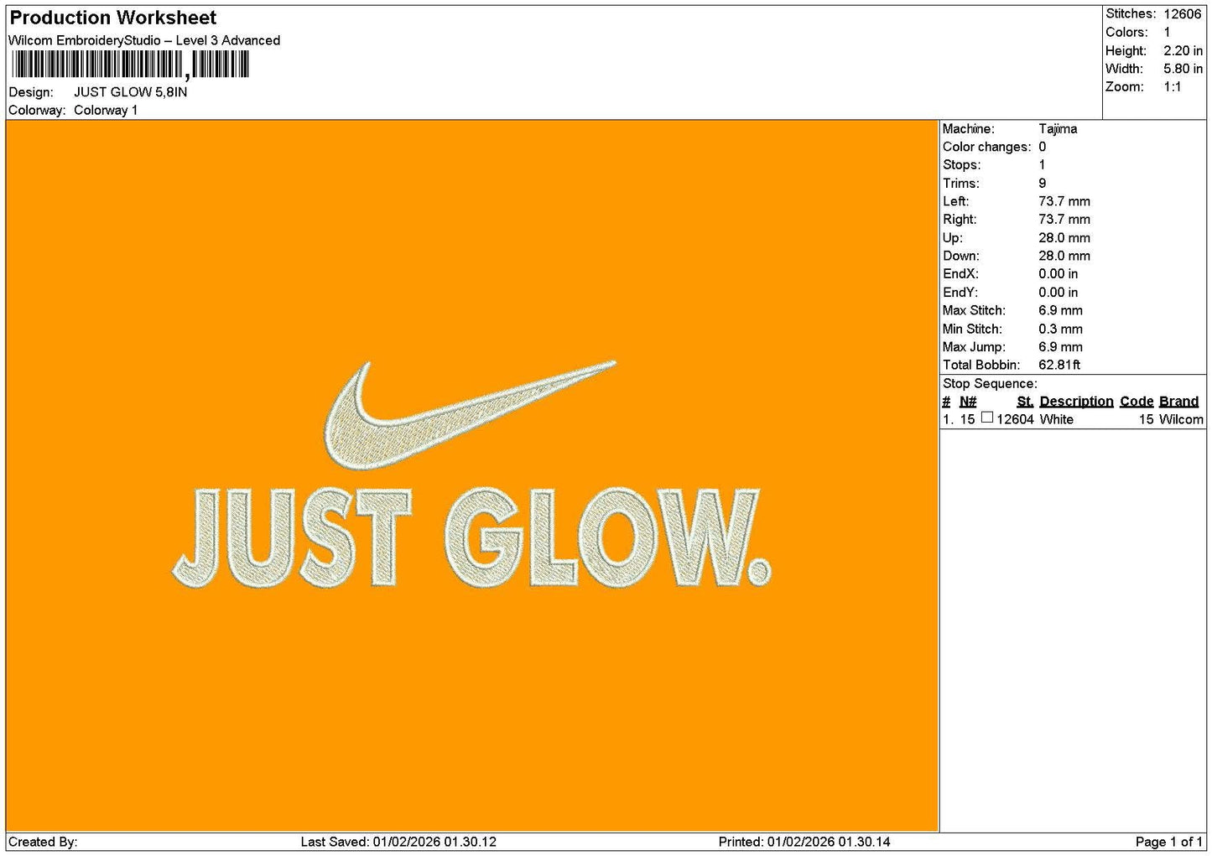
Task: Select the Color changes label
Action: click(987, 148)
